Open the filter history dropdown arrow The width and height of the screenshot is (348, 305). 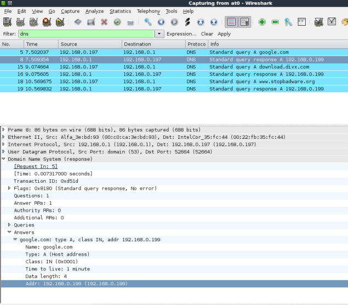(x=159, y=33)
